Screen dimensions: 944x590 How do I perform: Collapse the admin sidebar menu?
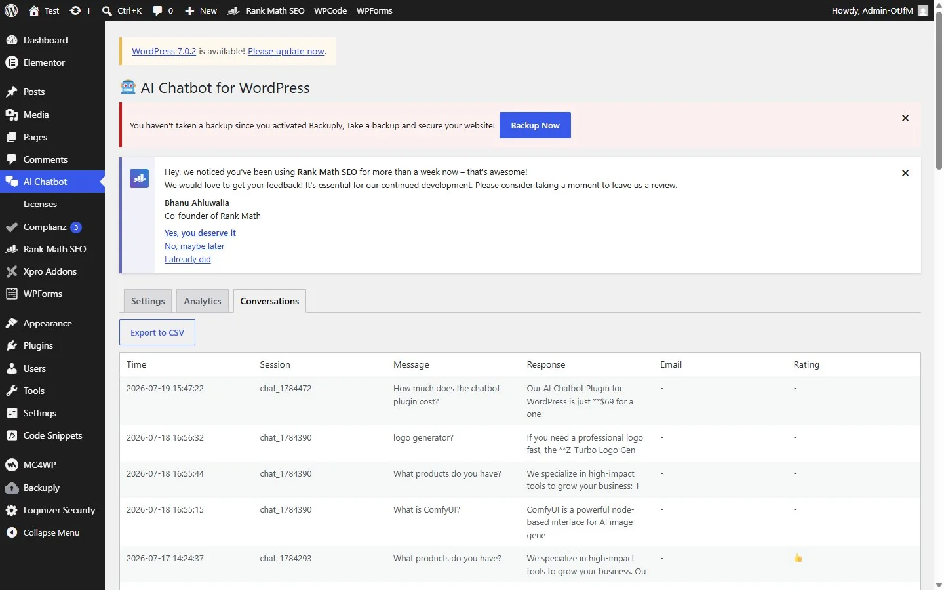[x=52, y=532]
